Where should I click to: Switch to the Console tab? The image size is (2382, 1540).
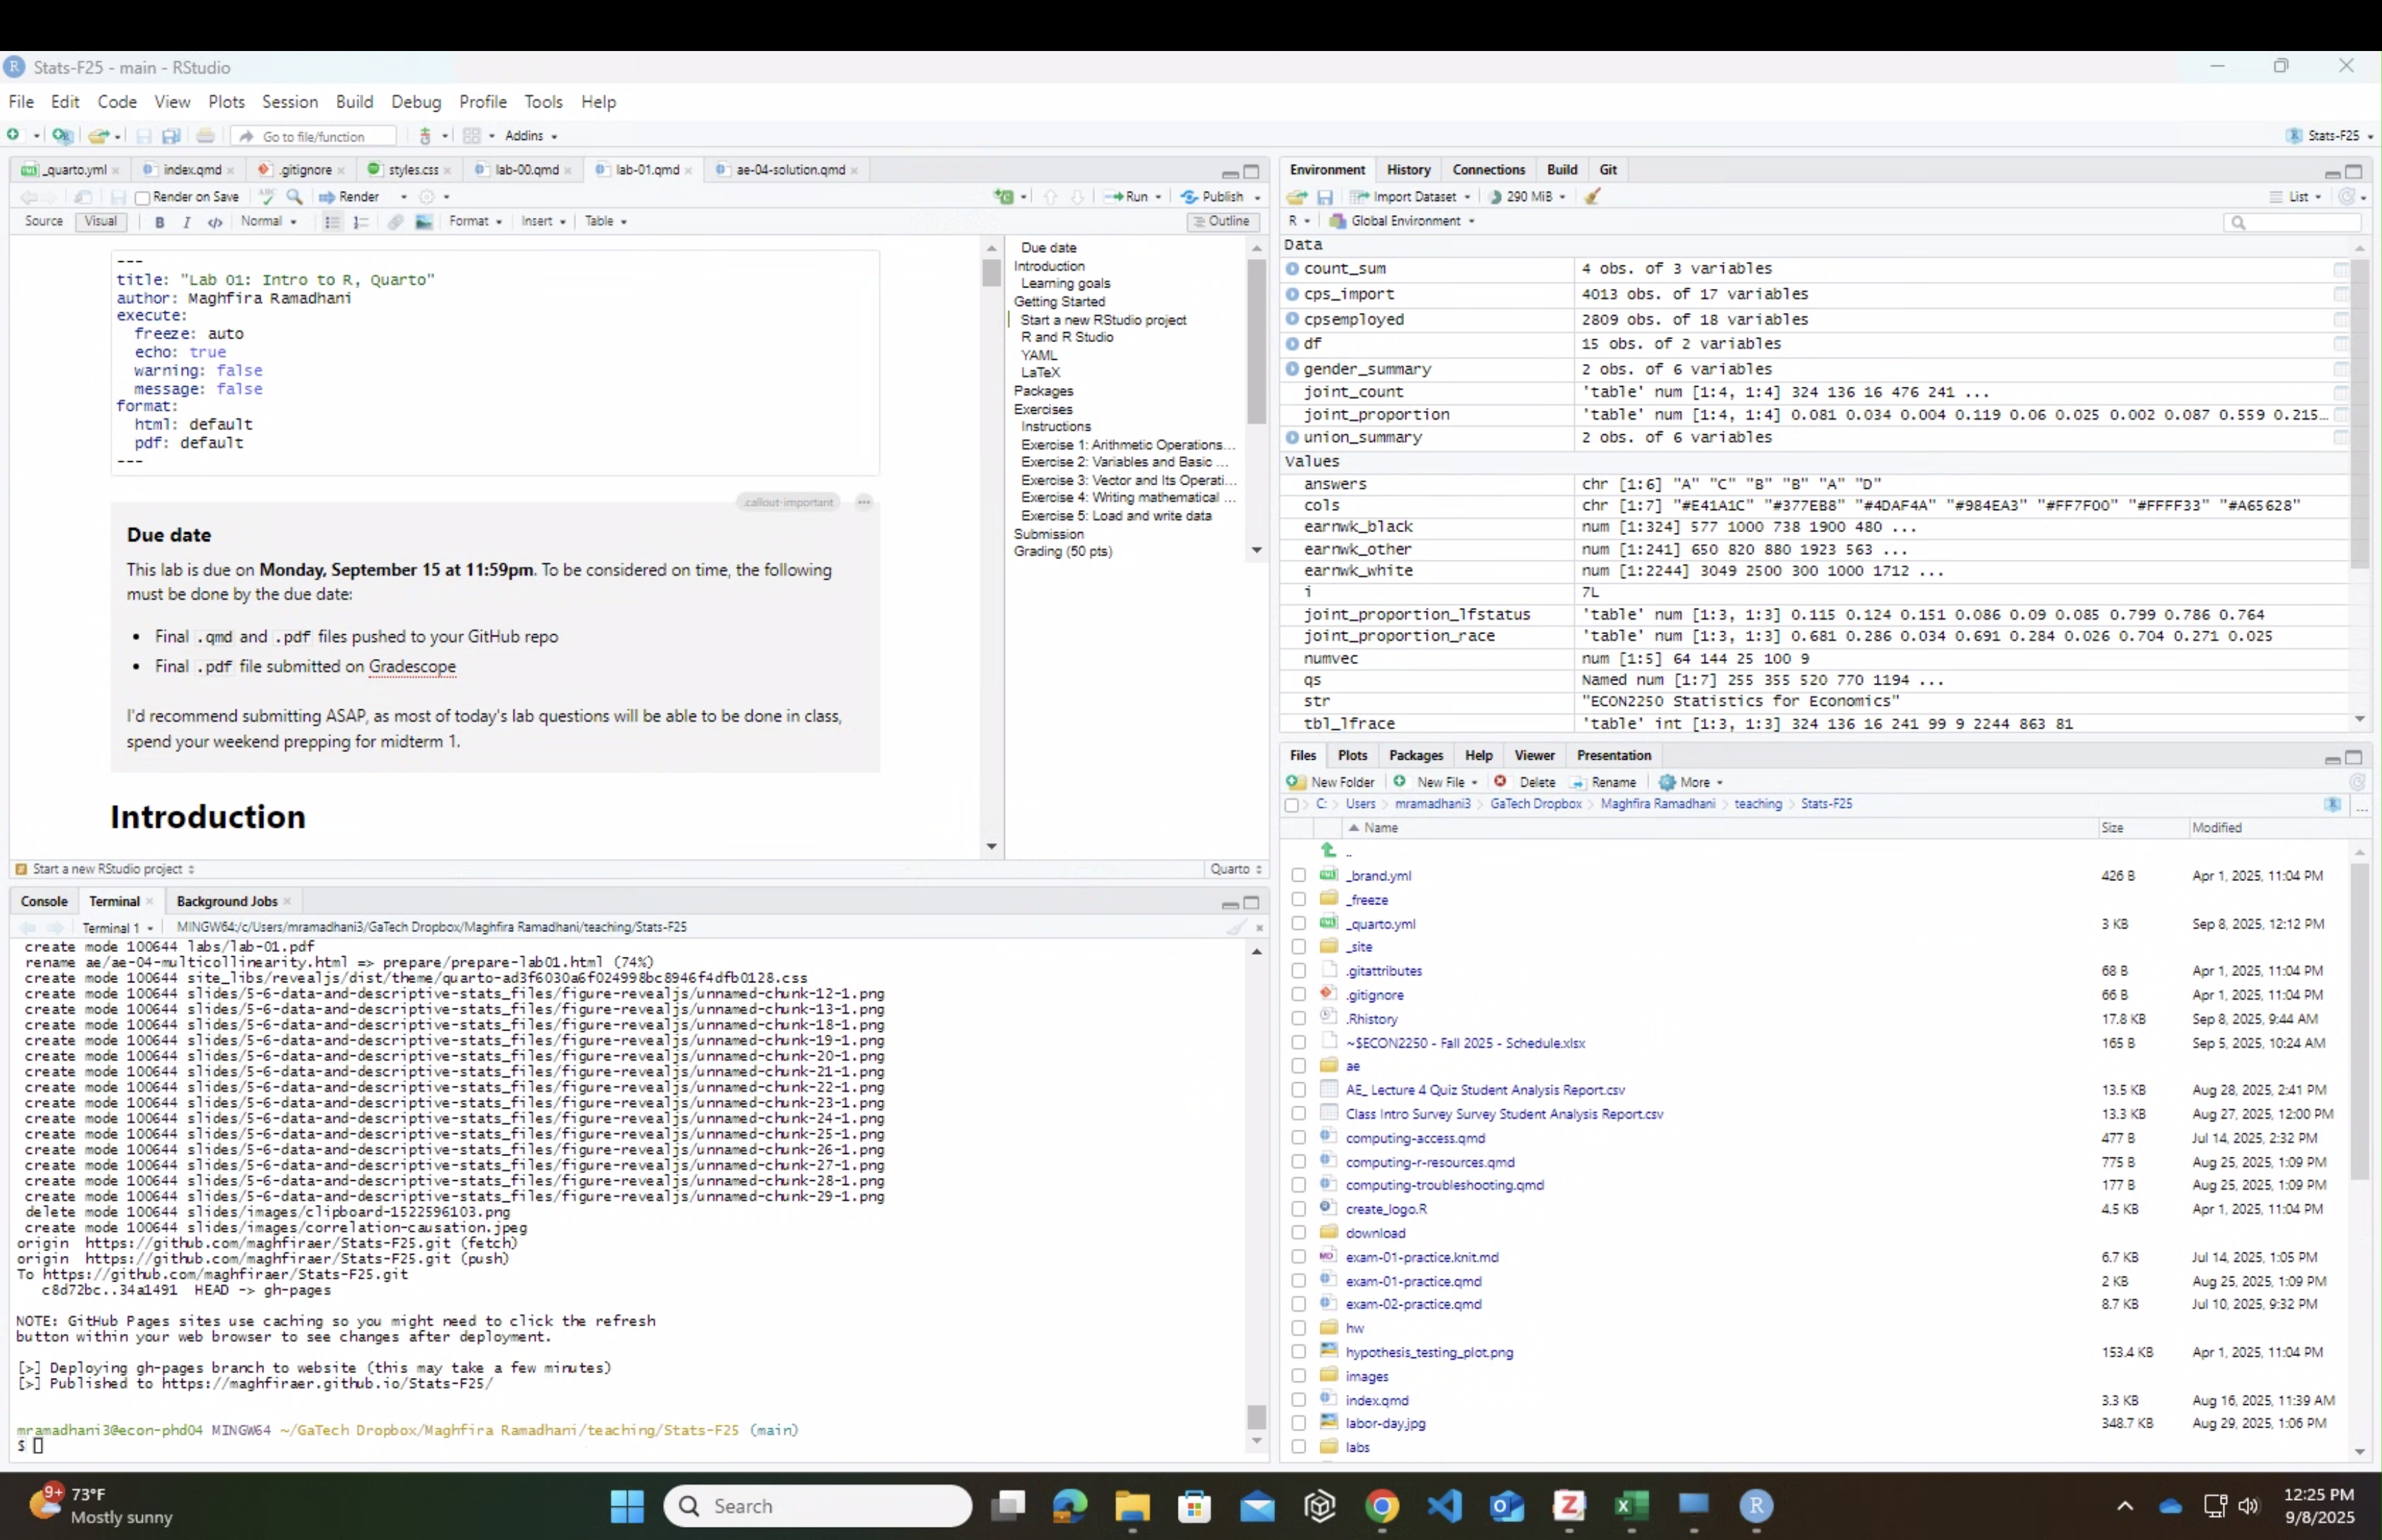tap(44, 901)
